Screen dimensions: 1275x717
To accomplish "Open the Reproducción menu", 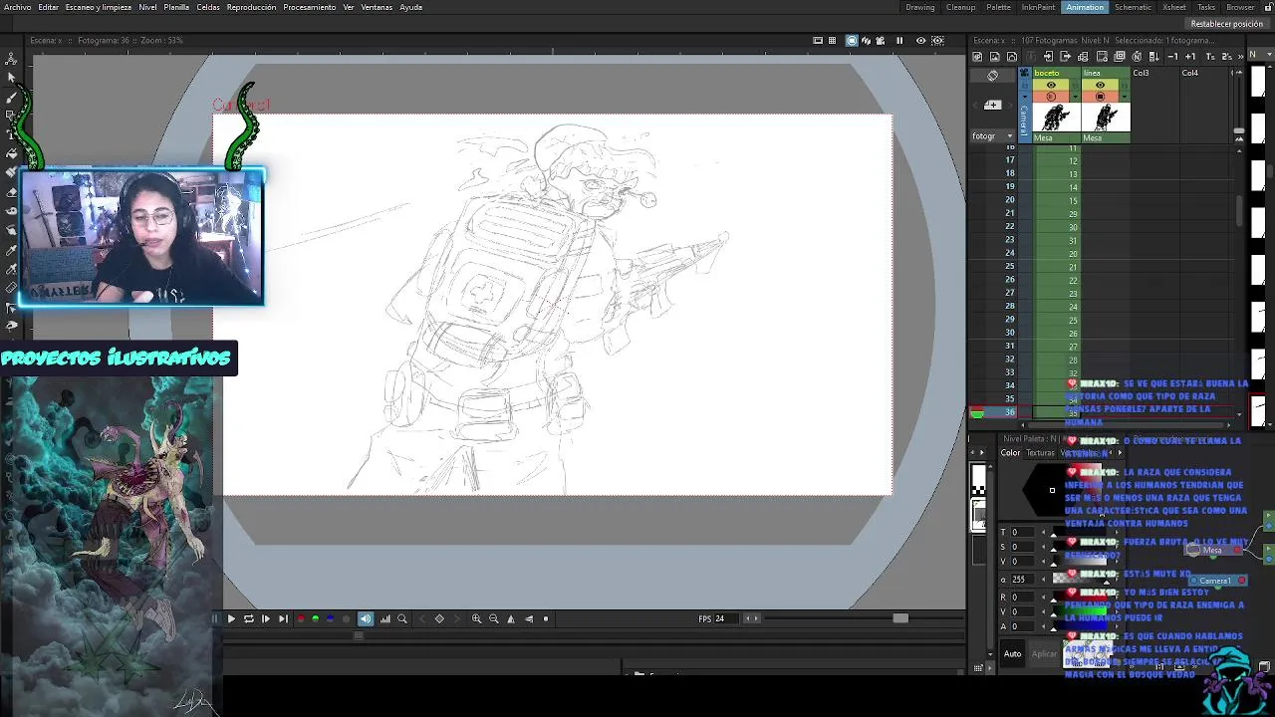I will 251,7.
